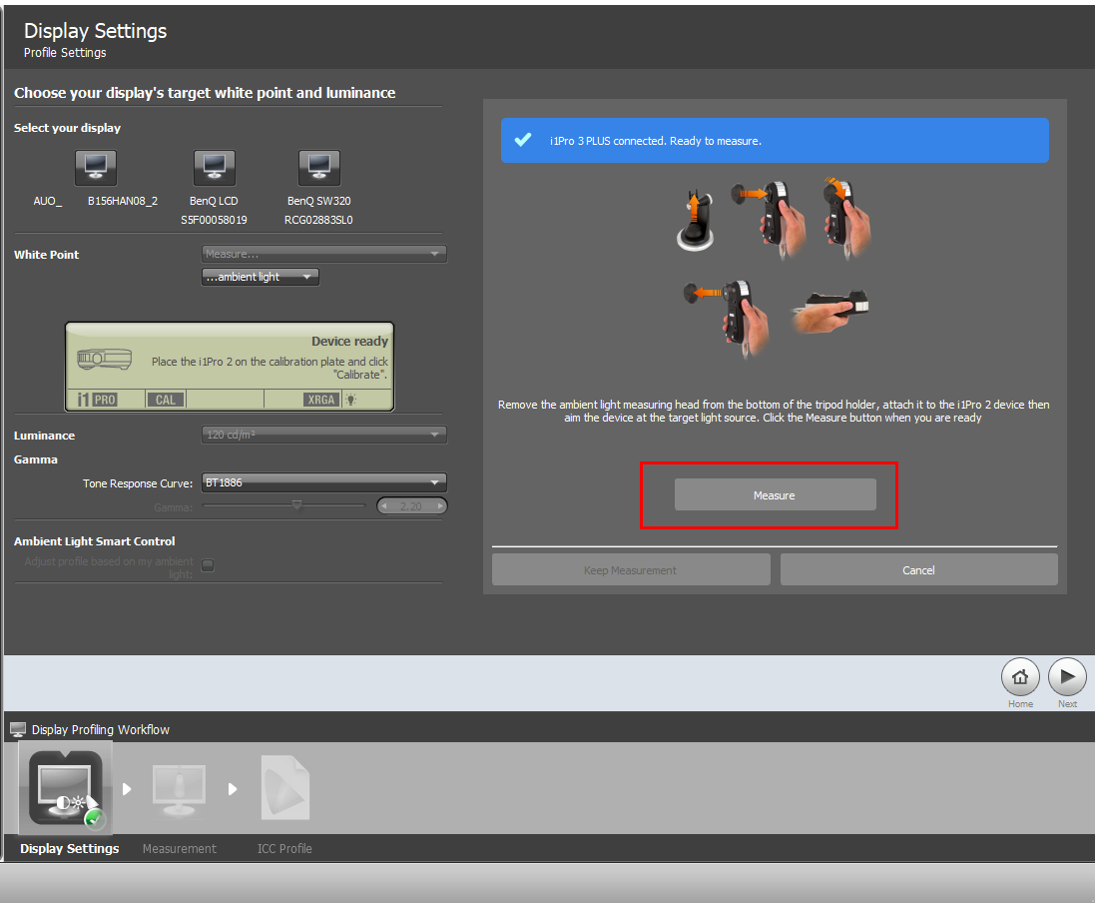Open the Tone Response Curve BT1886 dropdown

pos(324,482)
